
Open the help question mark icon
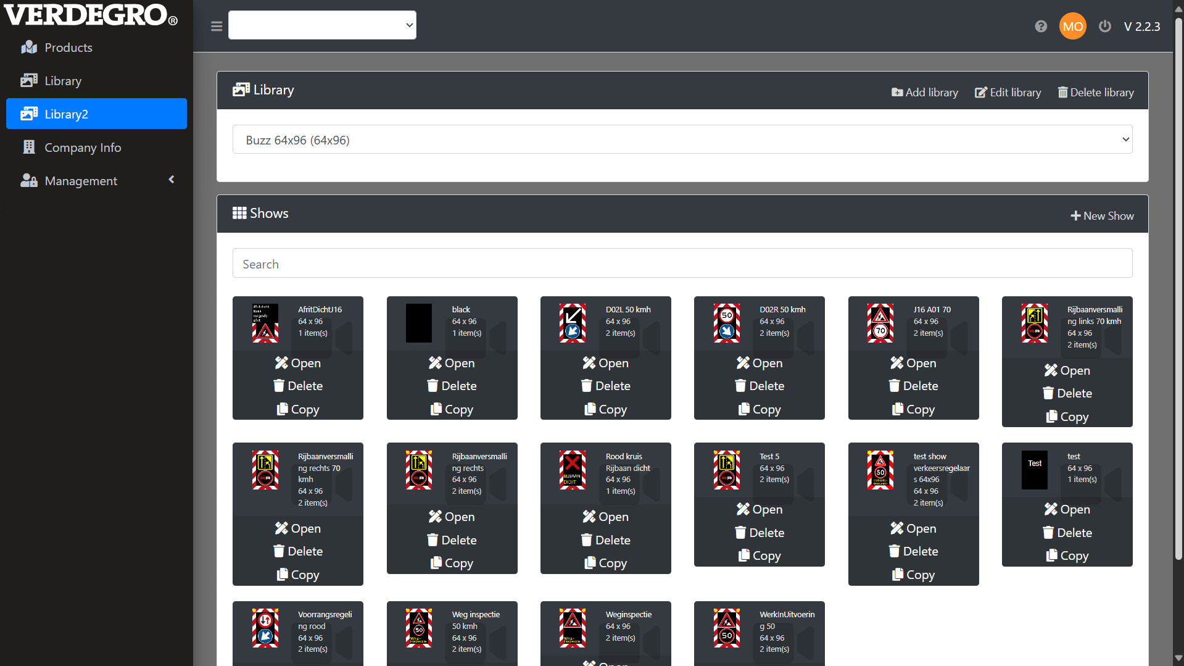1041,26
